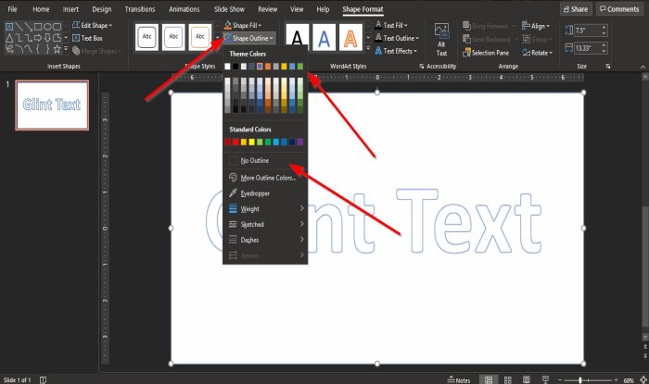The height and width of the screenshot is (384, 649).
Task: Open the Comments button
Action: point(619,8)
